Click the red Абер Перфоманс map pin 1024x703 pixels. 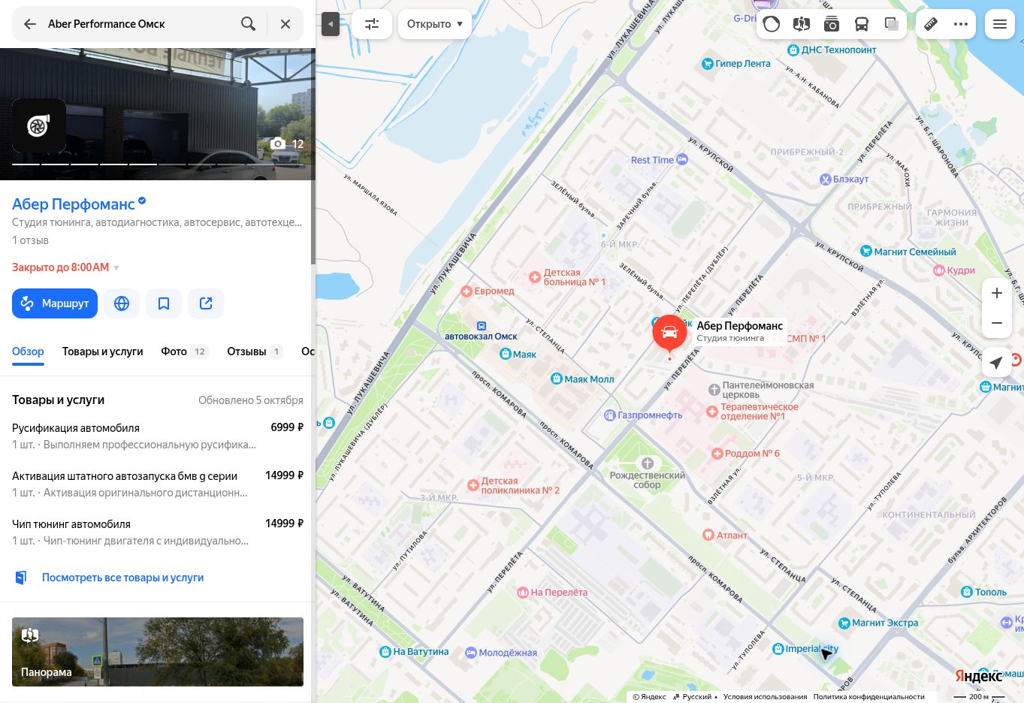[x=669, y=333]
